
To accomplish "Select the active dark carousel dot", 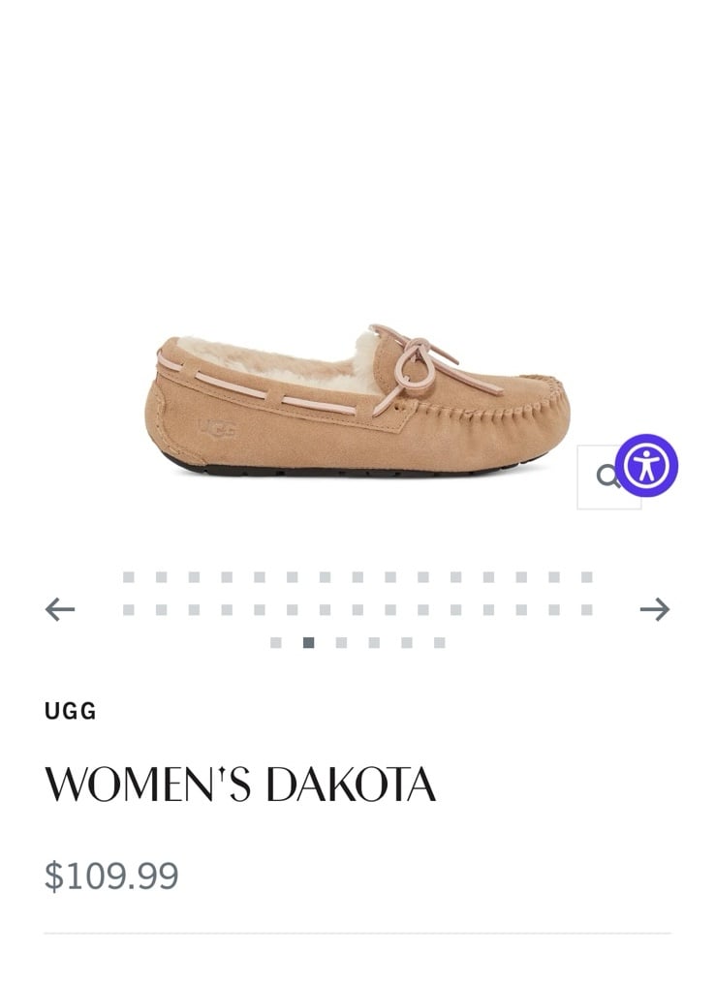I will pyautogui.click(x=308, y=643).
